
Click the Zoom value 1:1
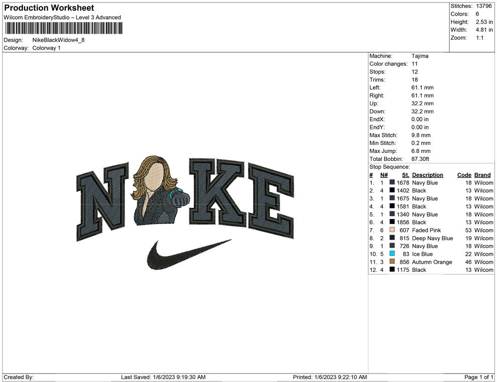[x=479, y=38]
